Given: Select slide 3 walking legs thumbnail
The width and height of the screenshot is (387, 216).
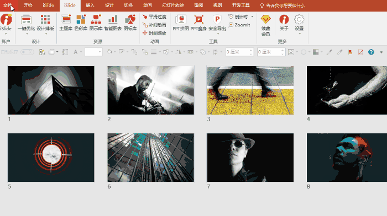Looking at the screenshot, I should pyautogui.click(x=250, y=90).
